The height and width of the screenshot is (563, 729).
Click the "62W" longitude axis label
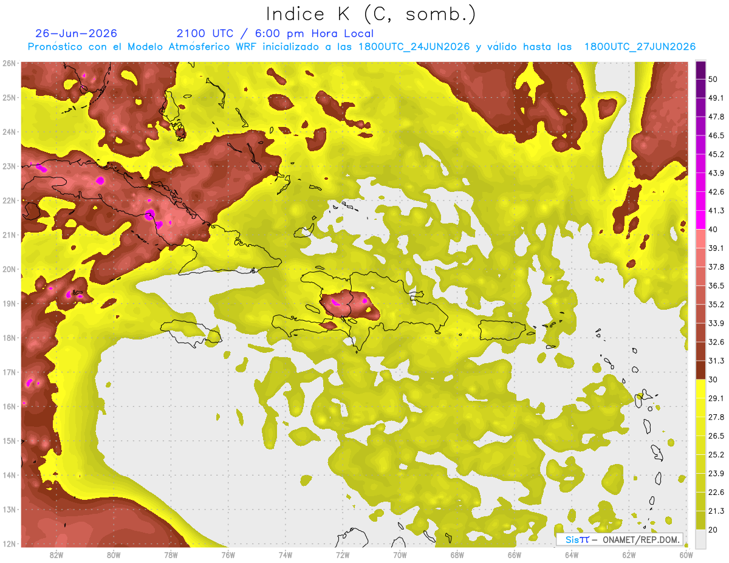point(629,554)
